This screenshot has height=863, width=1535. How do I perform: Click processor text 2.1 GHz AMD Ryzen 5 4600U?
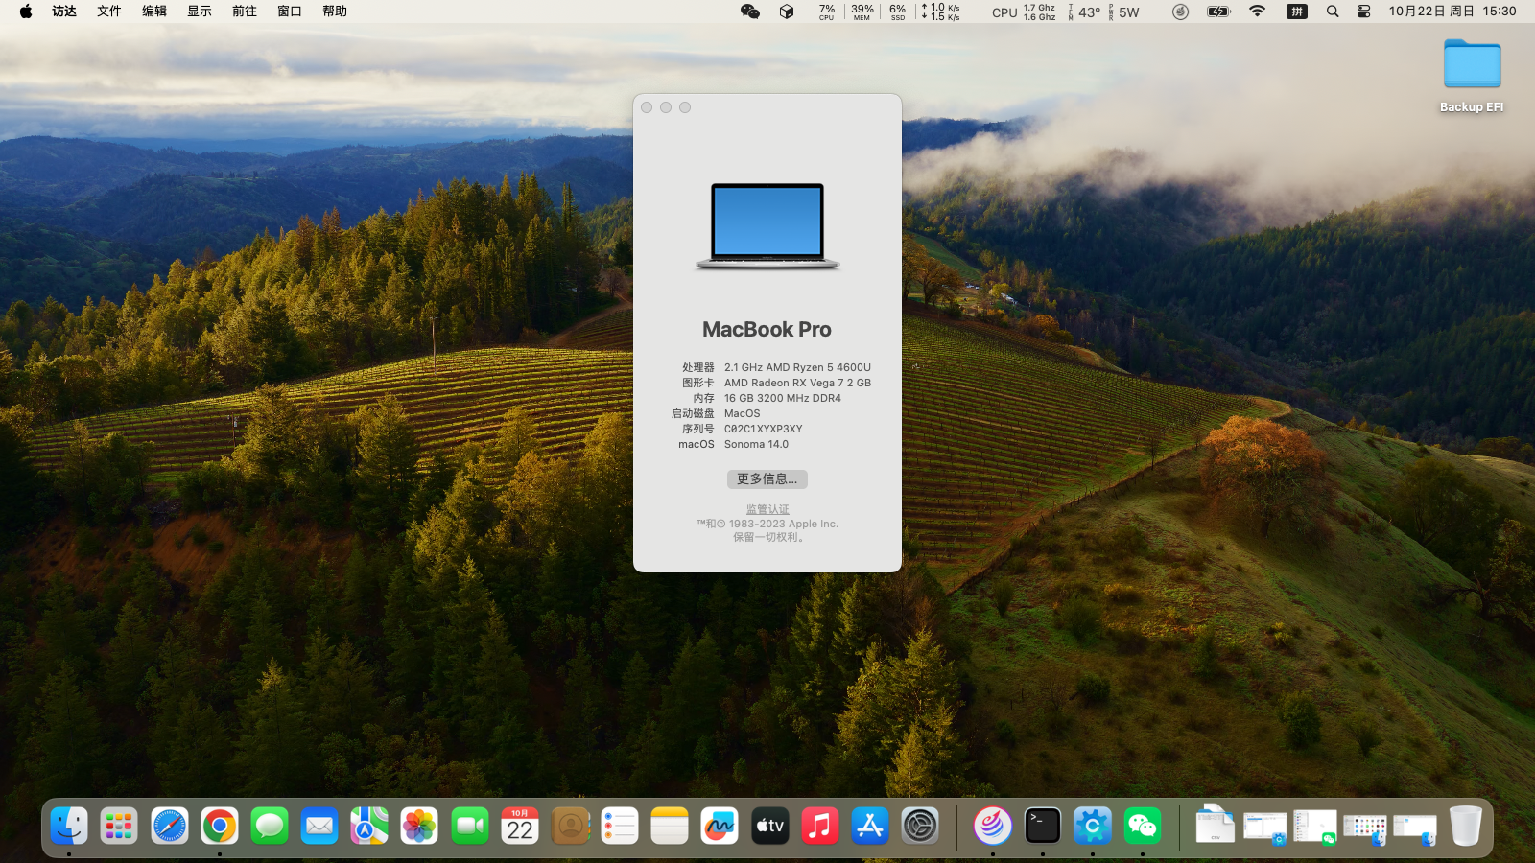tap(797, 367)
